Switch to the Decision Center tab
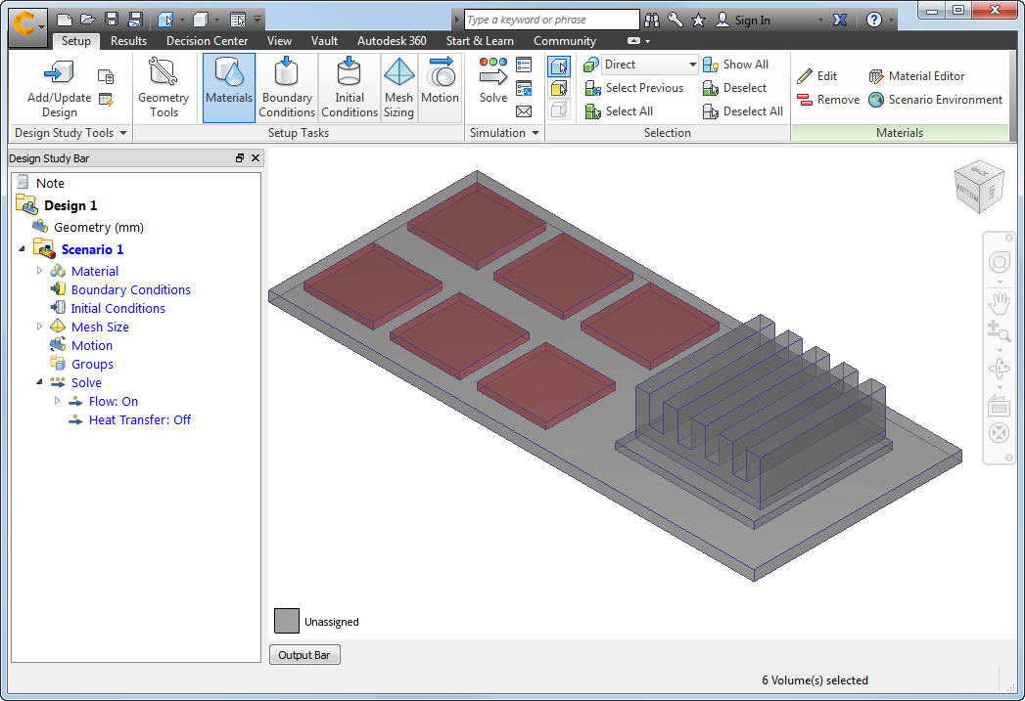Viewport: 1025px width, 701px height. pos(208,41)
